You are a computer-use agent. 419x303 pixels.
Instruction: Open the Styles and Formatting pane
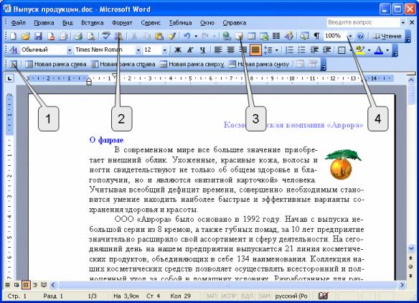point(14,50)
